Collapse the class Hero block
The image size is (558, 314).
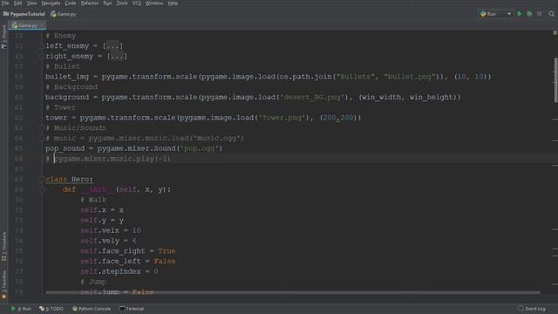(x=42, y=179)
